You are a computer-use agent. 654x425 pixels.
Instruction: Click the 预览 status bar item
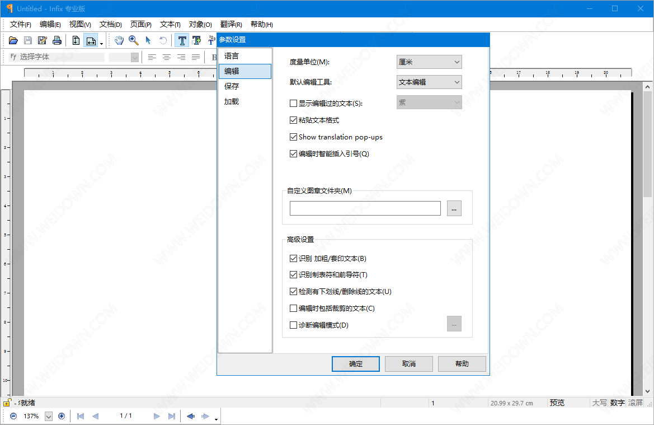point(557,403)
